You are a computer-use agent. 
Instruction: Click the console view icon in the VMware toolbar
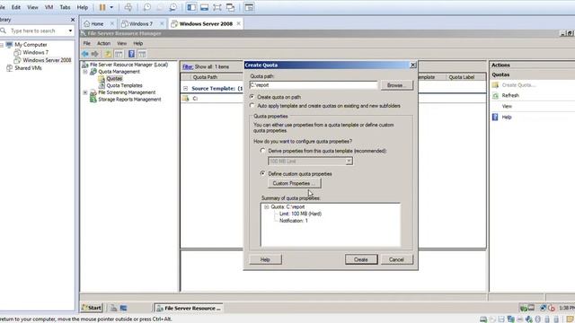coord(204,7)
